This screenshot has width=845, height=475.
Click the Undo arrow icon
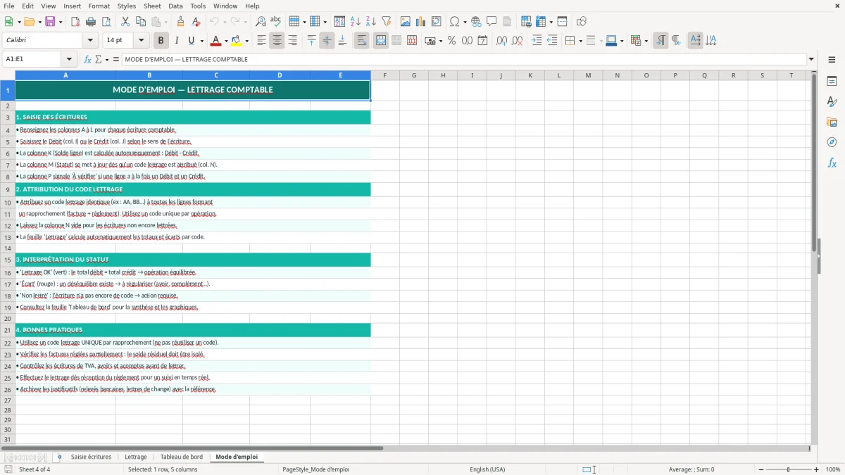(x=214, y=22)
